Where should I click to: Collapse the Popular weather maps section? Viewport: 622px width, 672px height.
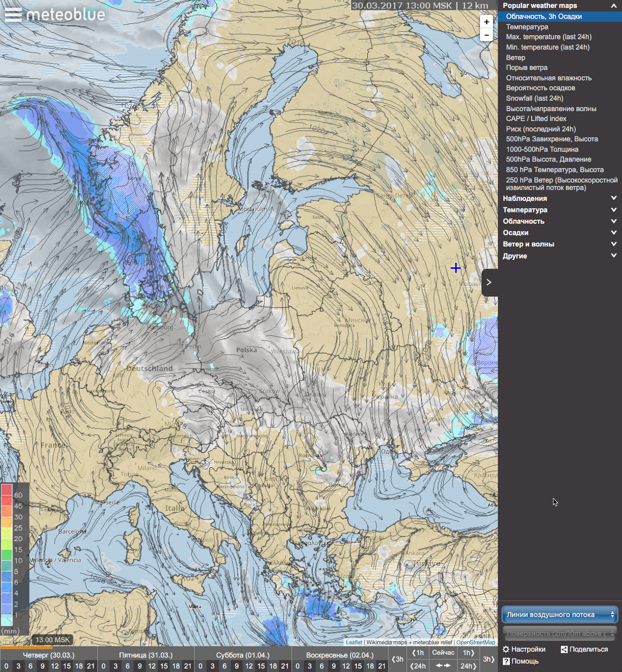[614, 5]
